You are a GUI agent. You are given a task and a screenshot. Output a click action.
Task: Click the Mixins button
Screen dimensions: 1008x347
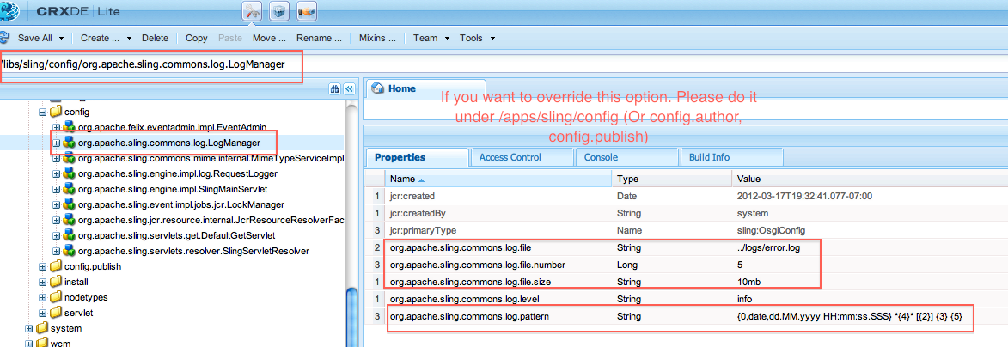(377, 38)
